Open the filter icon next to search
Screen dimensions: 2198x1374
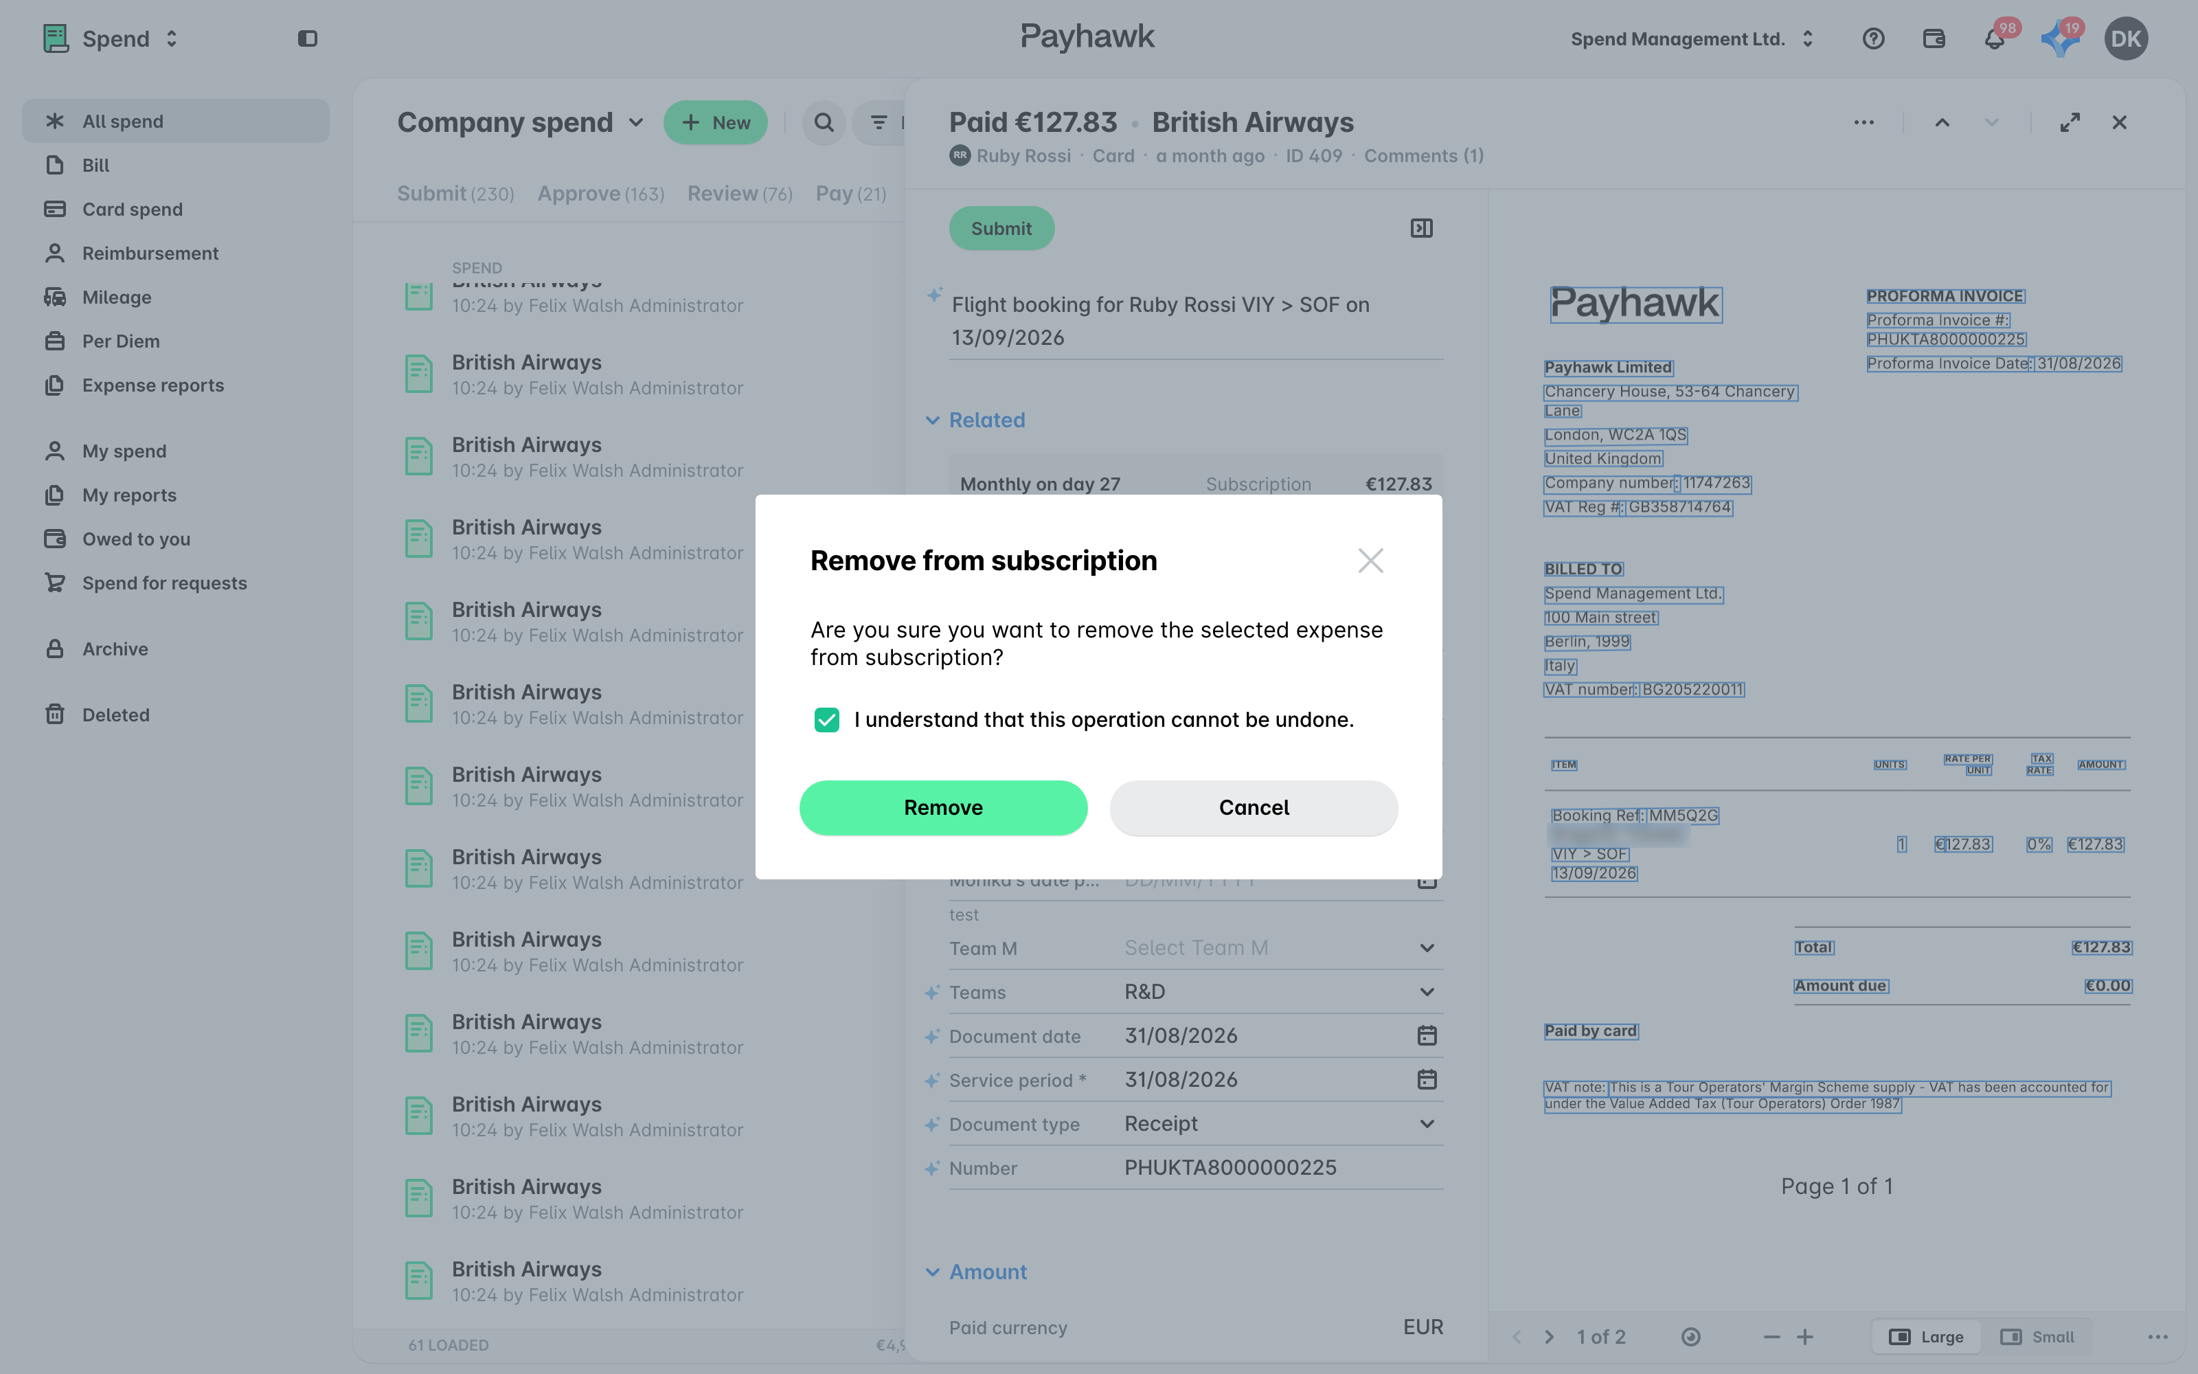click(879, 122)
